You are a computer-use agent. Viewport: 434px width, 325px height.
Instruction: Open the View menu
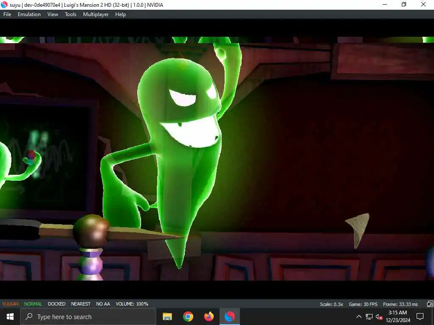(53, 14)
